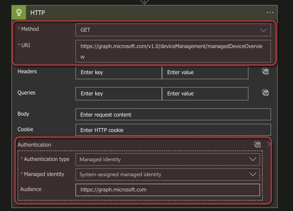Screen dimensions: 293x211
Task: Expand the Managed identity dropdown
Action: tap(168, 174)
